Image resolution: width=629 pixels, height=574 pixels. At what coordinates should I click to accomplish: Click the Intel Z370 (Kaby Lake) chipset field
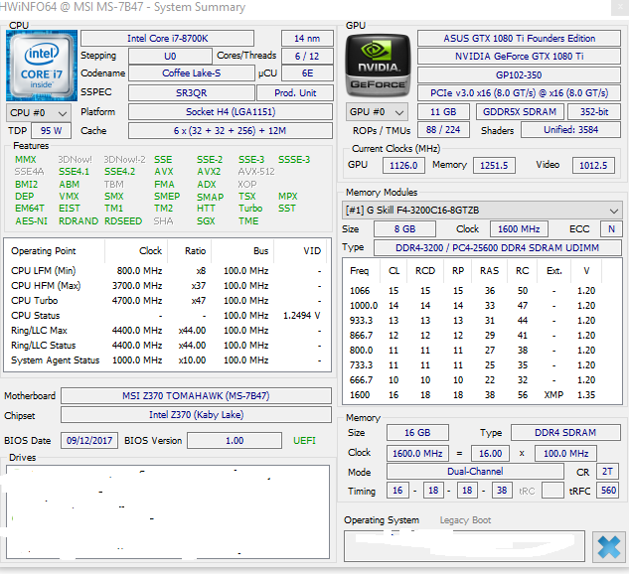pyautogui.click(x=196, y=415)
